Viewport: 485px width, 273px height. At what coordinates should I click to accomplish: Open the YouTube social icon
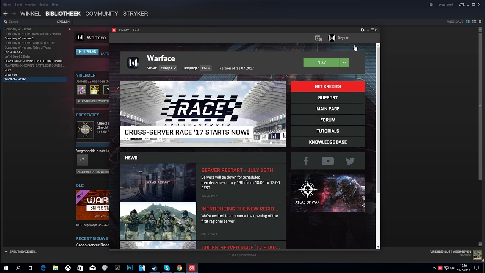tap(328, 161)
